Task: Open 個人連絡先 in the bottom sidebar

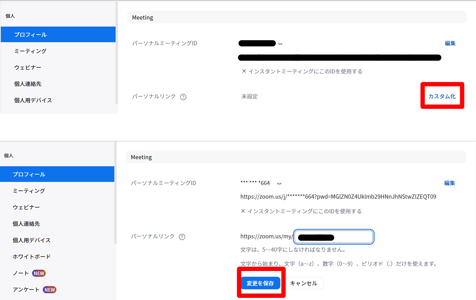Action: pos(26,224)
